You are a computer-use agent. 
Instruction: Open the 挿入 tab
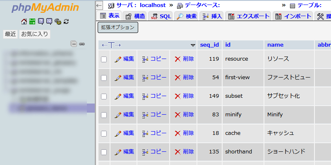[212, 16]
